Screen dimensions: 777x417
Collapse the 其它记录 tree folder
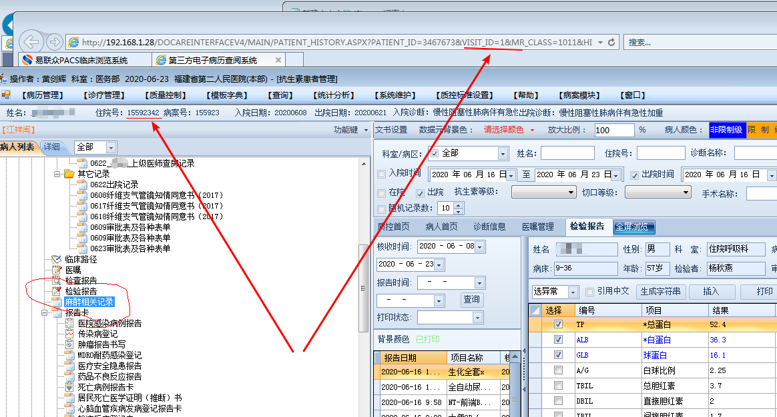[57, 174]
